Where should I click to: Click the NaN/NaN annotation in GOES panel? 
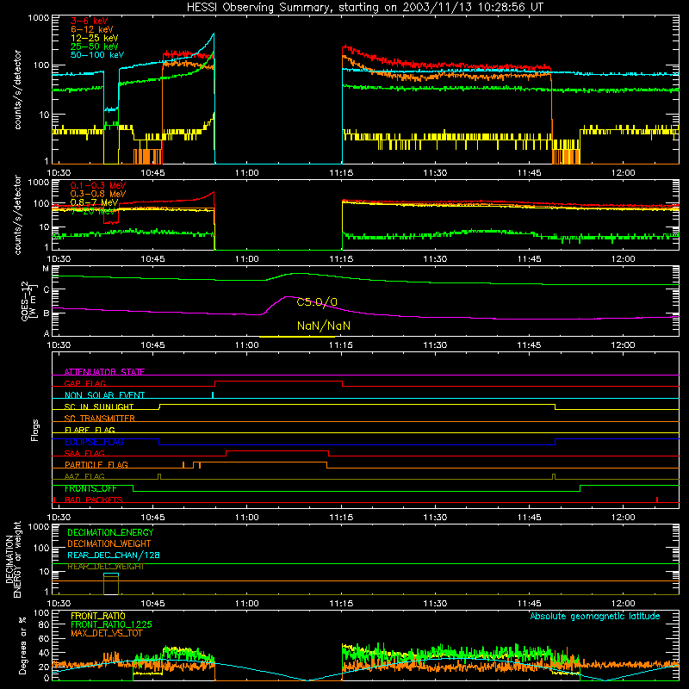coord(324,326)
